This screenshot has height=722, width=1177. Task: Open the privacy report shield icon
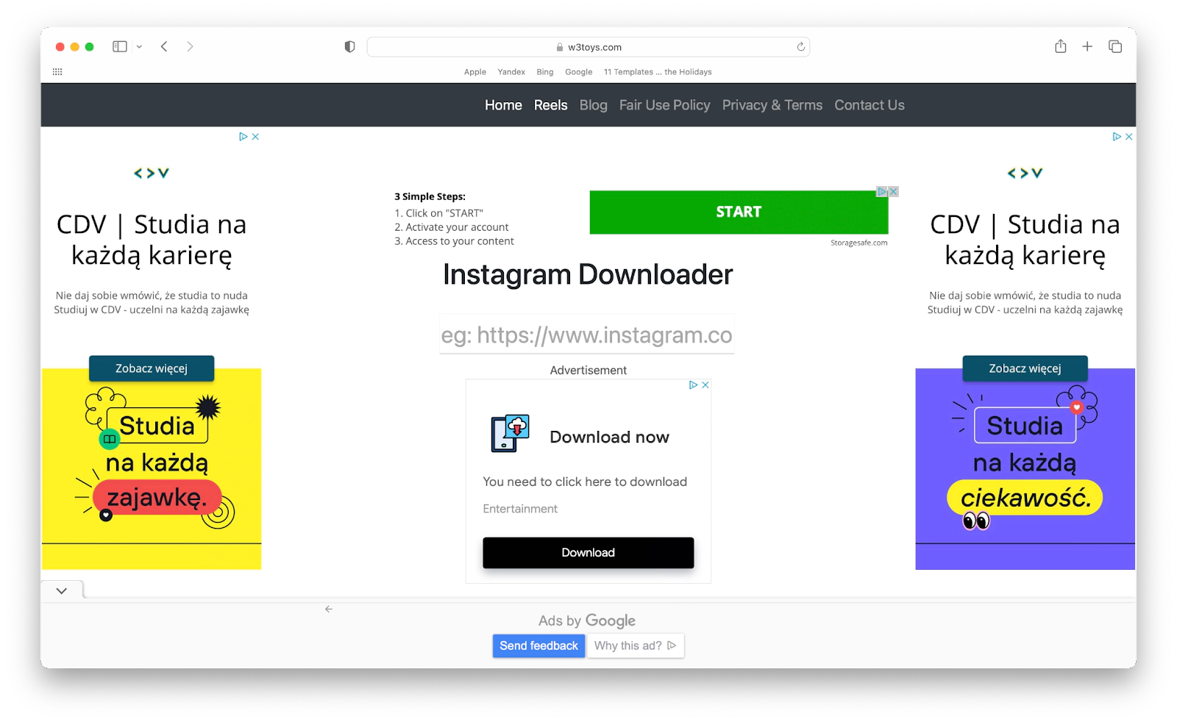tap(349, 46)
